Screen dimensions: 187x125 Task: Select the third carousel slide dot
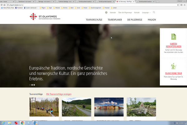tap(34, 85)
